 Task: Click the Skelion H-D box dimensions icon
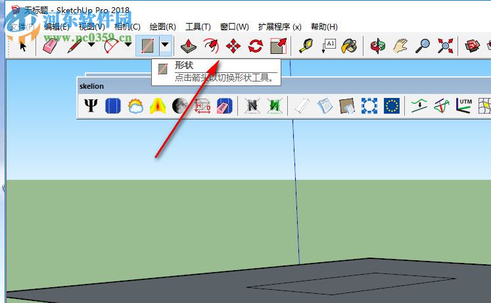coord(202,106)
